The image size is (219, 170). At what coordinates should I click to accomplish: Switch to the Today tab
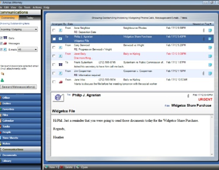[x=30, y=18]
